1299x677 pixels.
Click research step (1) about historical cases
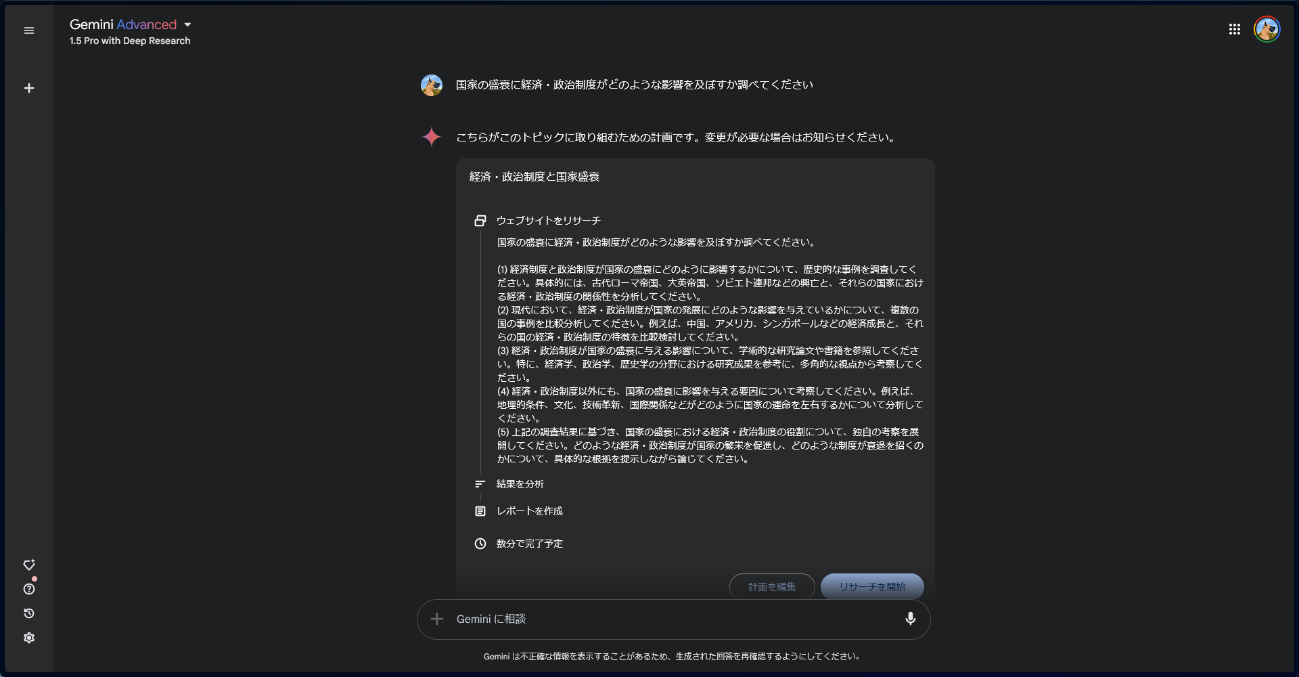pos(710,283)
